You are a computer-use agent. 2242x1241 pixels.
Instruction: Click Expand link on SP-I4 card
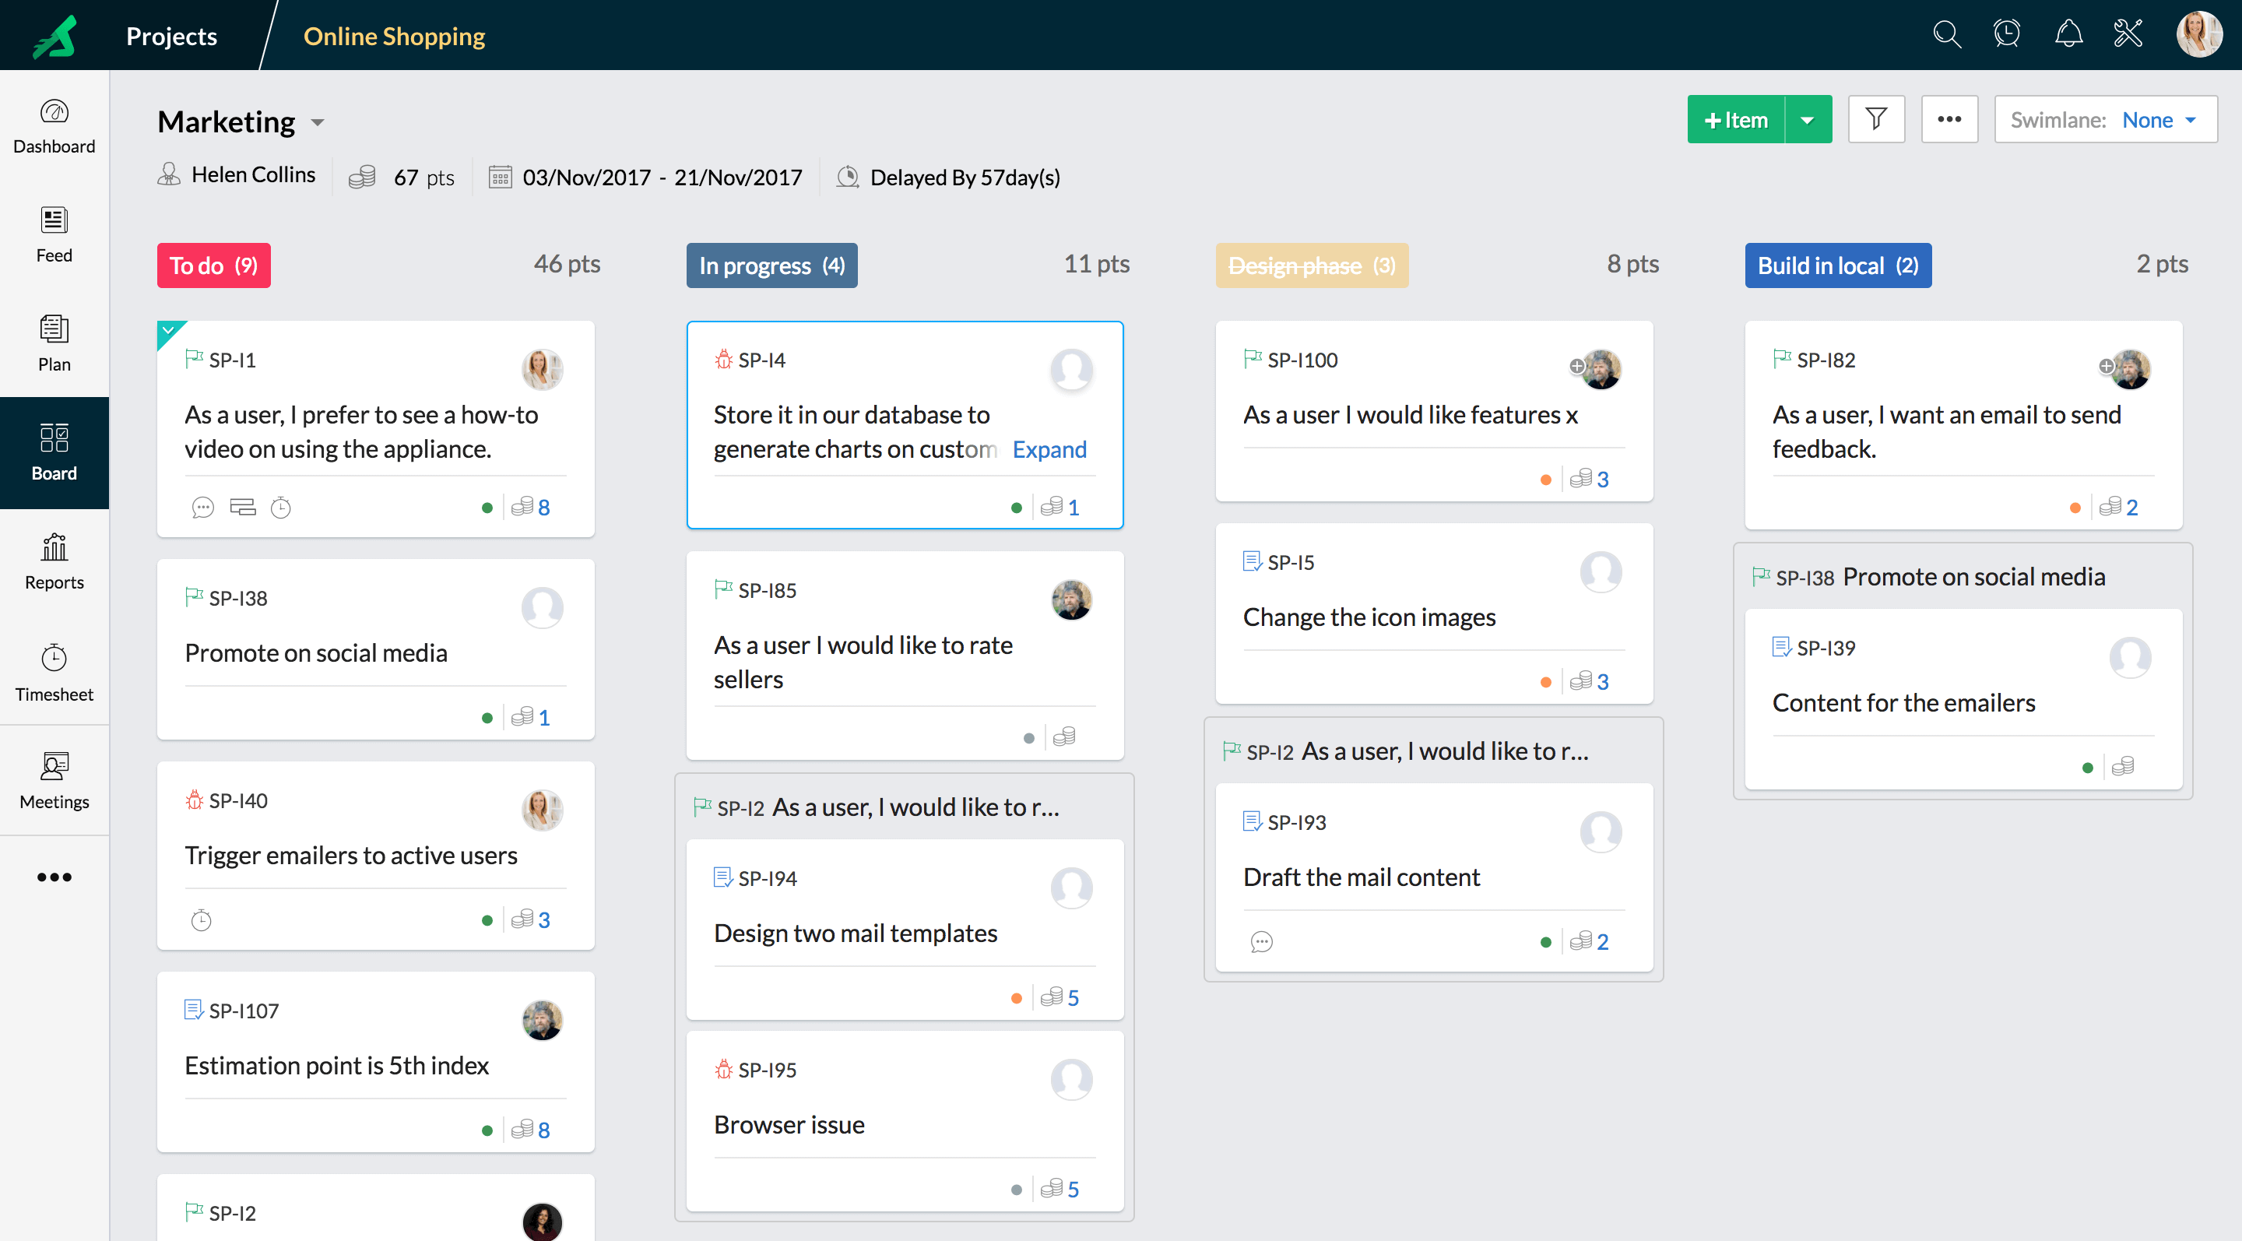1049,449
